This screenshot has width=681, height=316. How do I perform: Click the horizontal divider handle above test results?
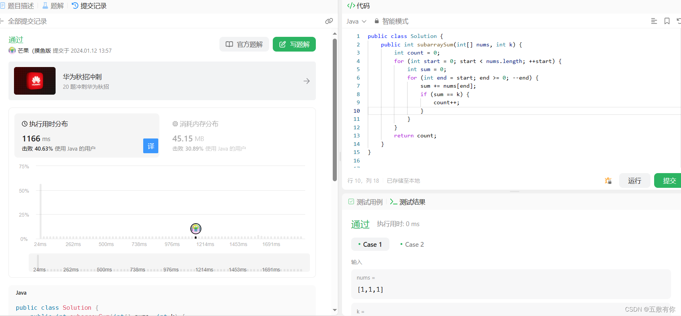[x=515, y=192]
